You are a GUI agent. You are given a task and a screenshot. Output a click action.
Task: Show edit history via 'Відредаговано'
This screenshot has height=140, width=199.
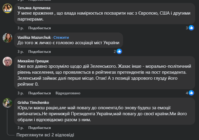coord(68,93)
